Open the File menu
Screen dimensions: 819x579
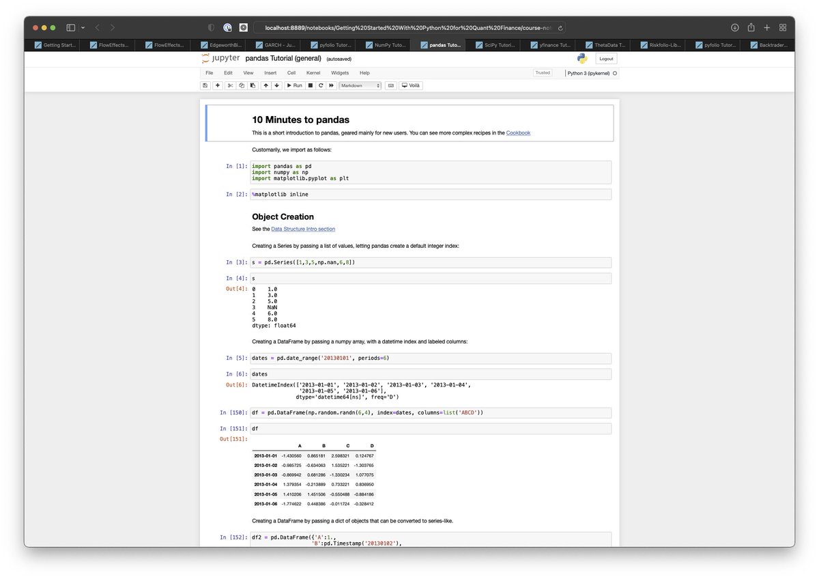(x=210, y=72)
